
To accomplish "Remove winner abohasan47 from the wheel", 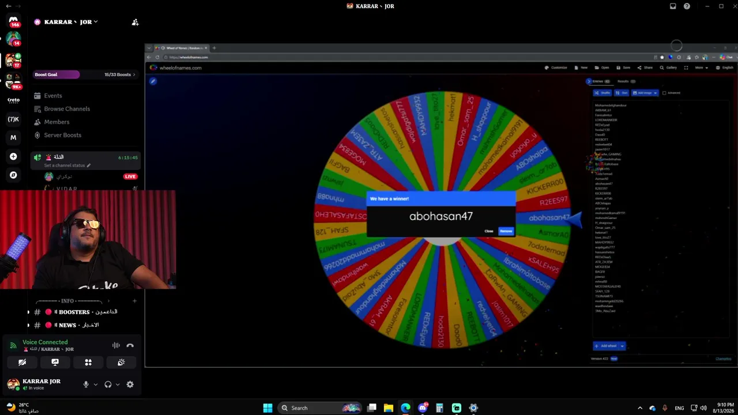I will 506,231.
